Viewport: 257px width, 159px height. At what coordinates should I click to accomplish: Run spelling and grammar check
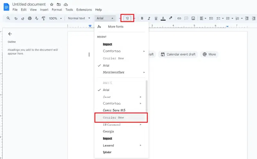pos(37,18)
